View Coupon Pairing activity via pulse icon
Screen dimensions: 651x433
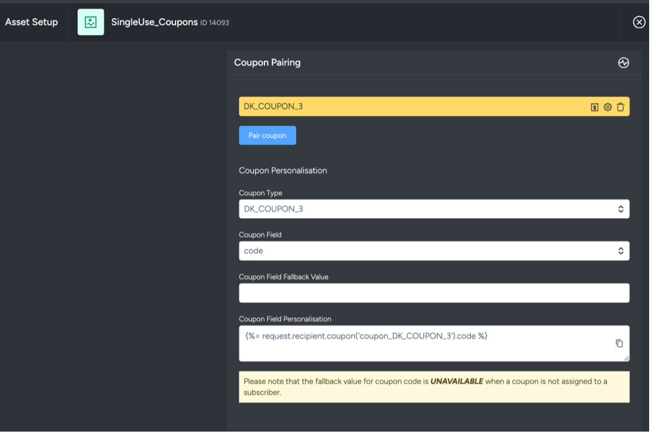tap(623, 62)
